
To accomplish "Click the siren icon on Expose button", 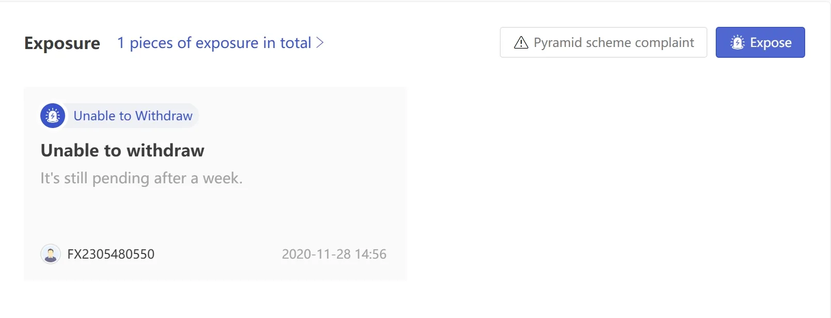I will [x=737, y=42].
